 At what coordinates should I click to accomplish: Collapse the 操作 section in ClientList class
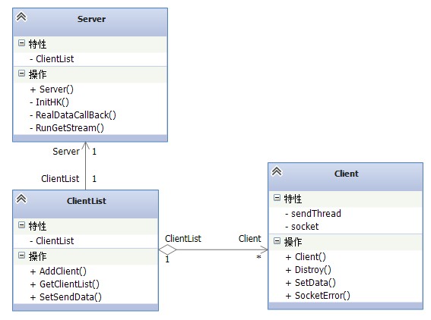click(21, 256)
